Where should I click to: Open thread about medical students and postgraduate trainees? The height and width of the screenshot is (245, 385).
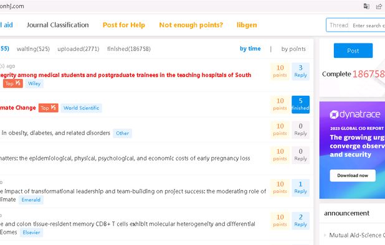(x=125, y=75)
